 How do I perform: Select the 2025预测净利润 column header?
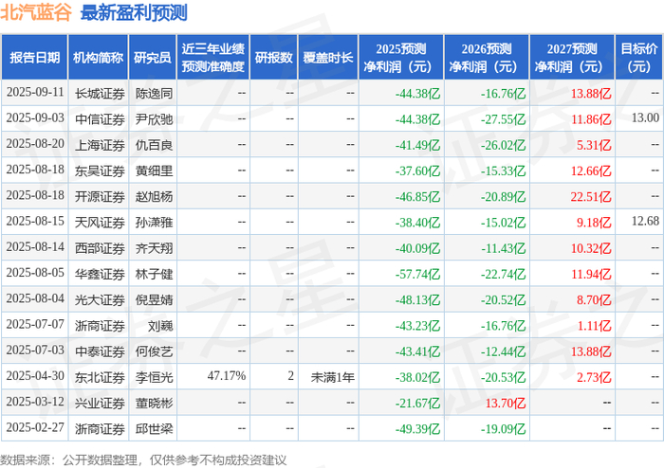(401, 58)
